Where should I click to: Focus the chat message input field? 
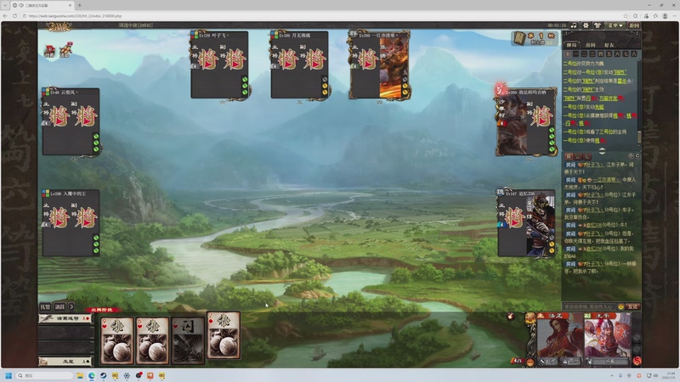(x=589, y=306)
